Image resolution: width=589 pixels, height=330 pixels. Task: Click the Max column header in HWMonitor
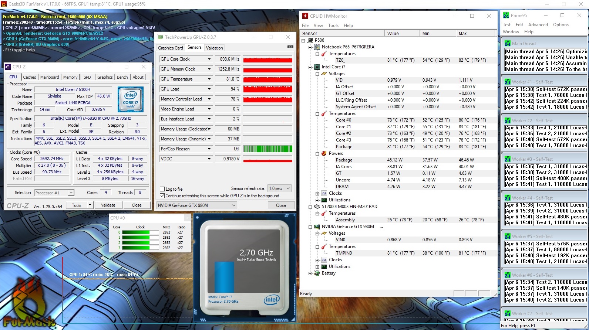click(475, 33)
